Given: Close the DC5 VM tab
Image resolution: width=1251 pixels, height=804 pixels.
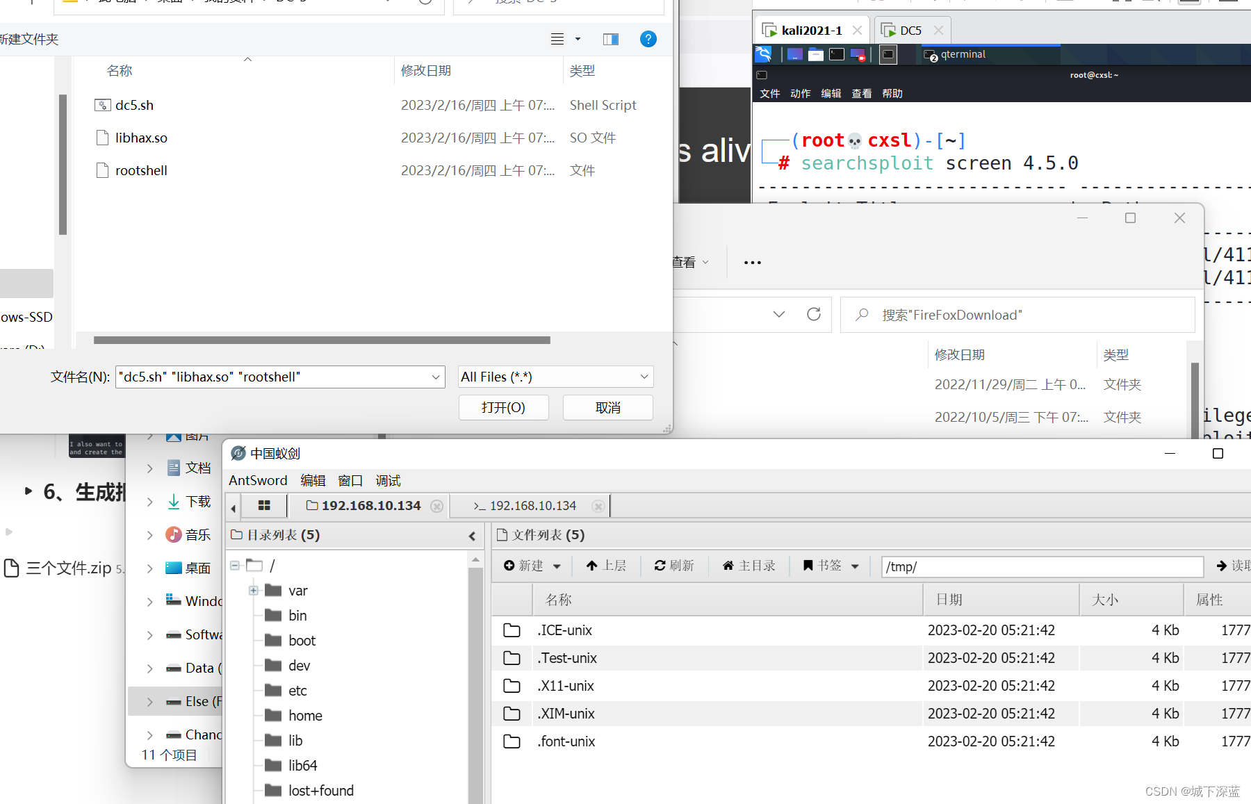Looking at the screenshot, I should point(938,30).
